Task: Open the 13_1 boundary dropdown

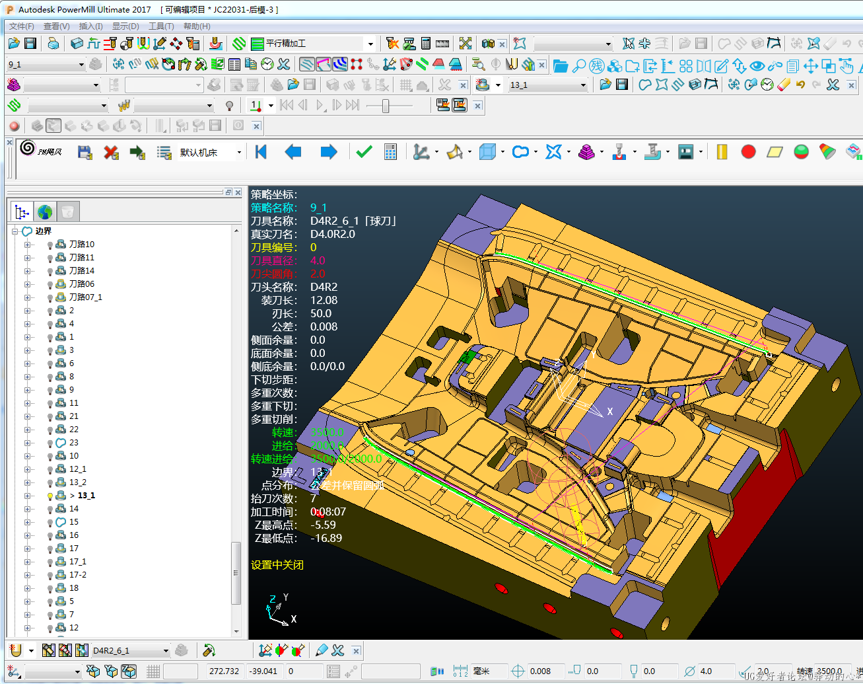Action: pos(582,85)
